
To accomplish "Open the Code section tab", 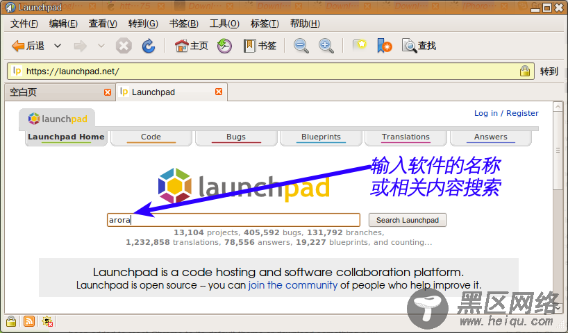I will click(x=151, y=137).
